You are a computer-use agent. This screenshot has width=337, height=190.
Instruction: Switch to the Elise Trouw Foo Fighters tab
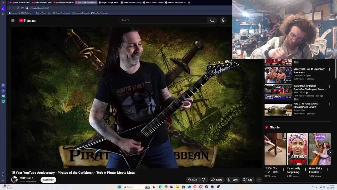[19, 2]
